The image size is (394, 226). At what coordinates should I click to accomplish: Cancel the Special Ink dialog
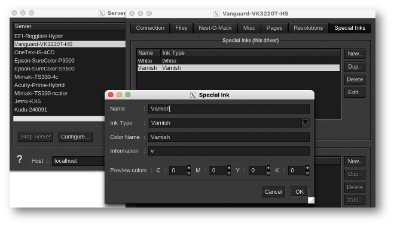coord(273,191)
